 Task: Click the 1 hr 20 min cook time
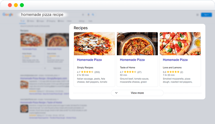(169, 75)
